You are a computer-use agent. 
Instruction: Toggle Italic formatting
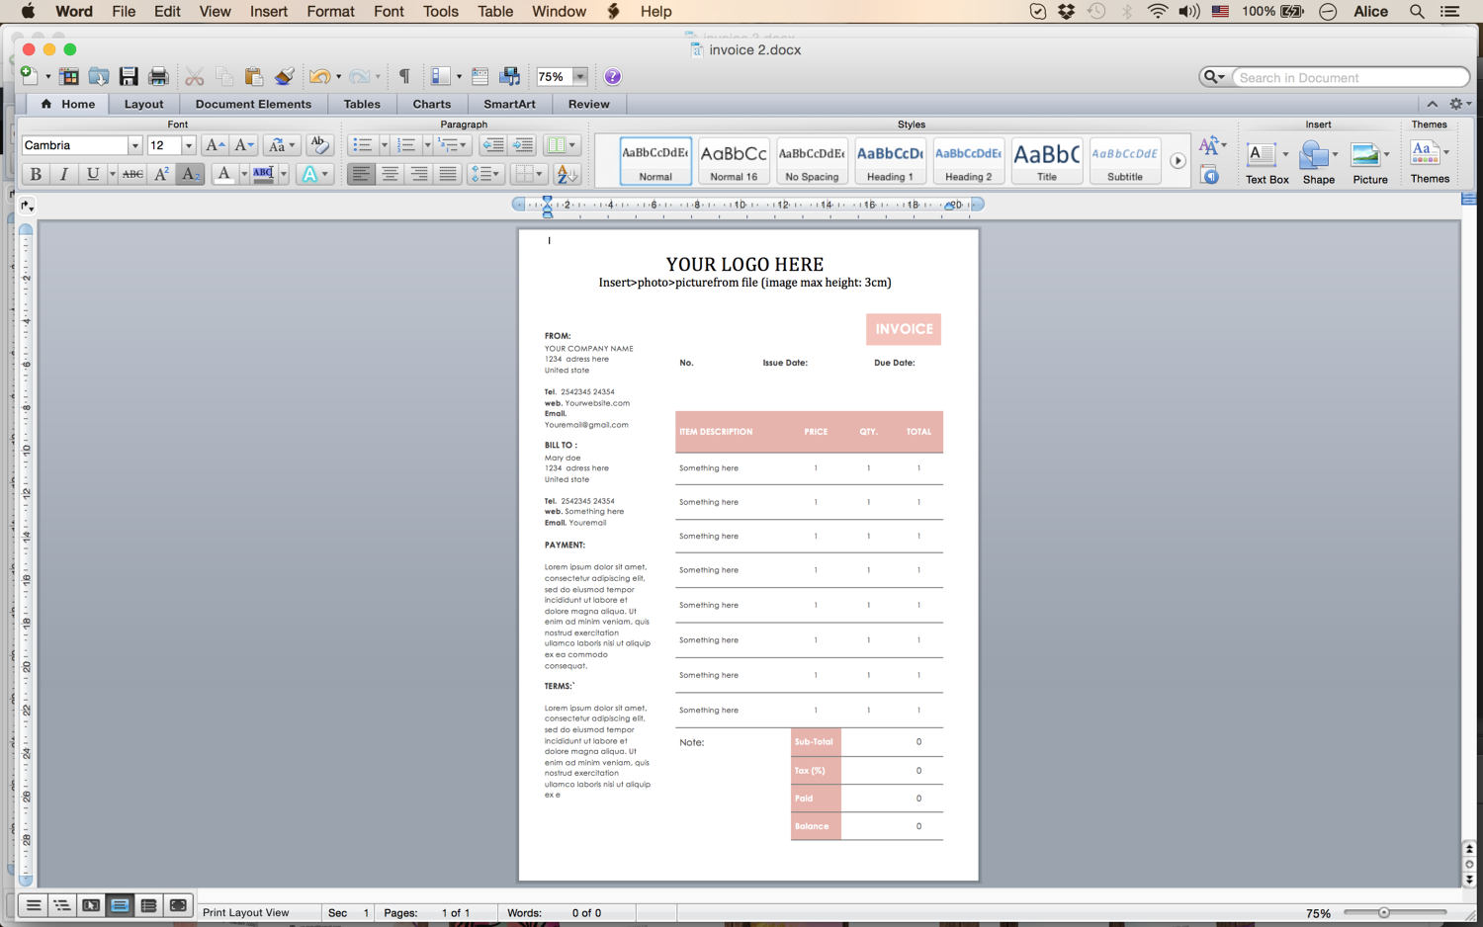(63, 174)
